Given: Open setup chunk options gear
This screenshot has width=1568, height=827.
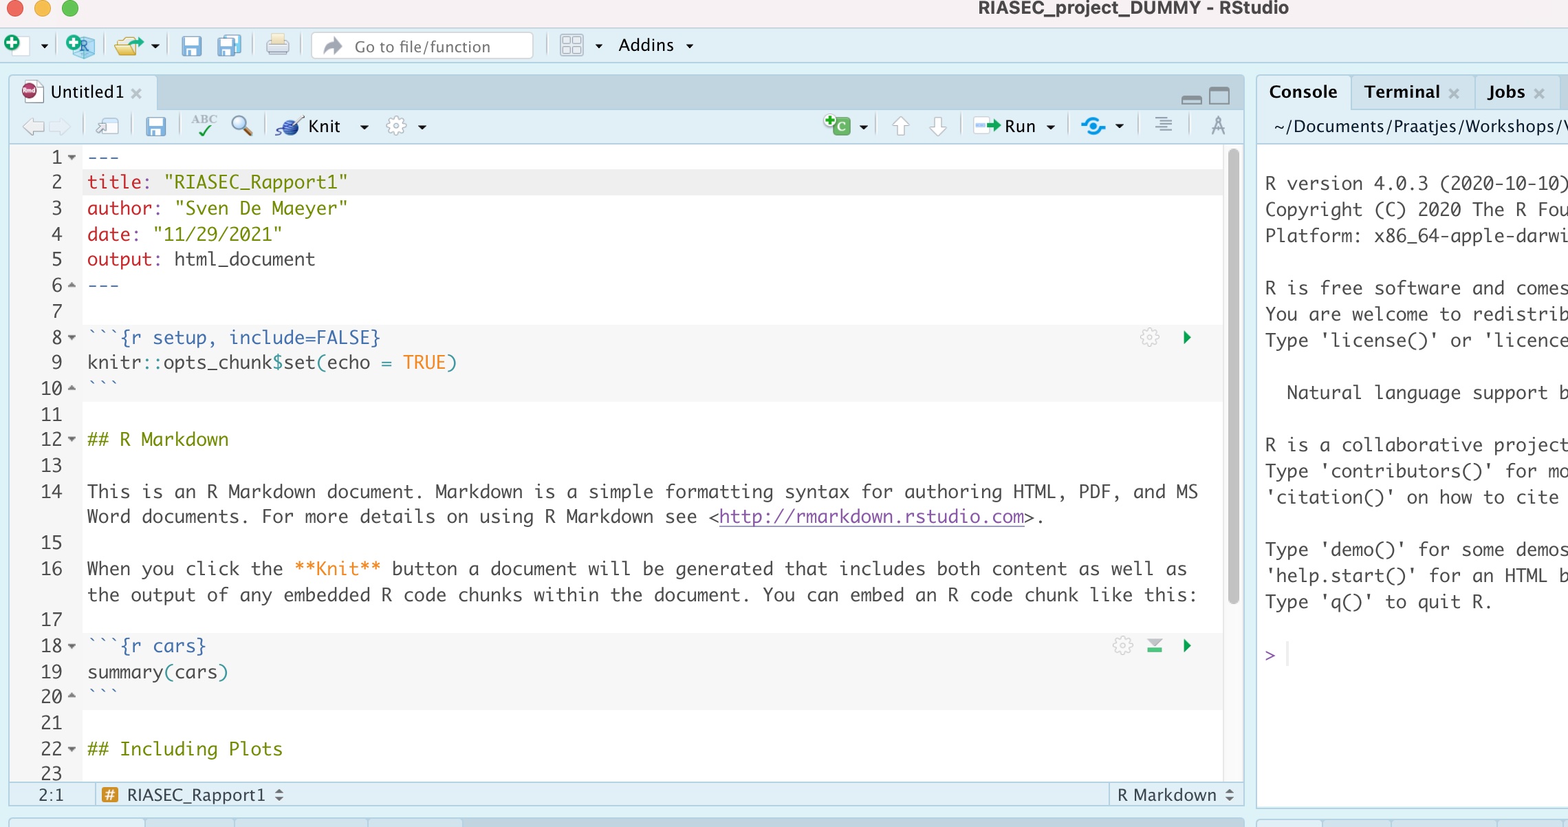Looking at the screenshot, I should click(x=1150, y=337).
